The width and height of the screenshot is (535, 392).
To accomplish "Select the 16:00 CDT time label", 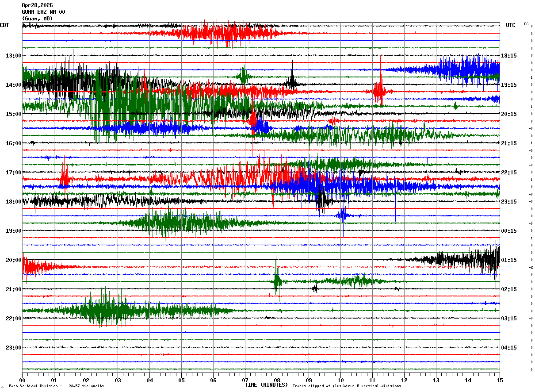I will point(14,143).
